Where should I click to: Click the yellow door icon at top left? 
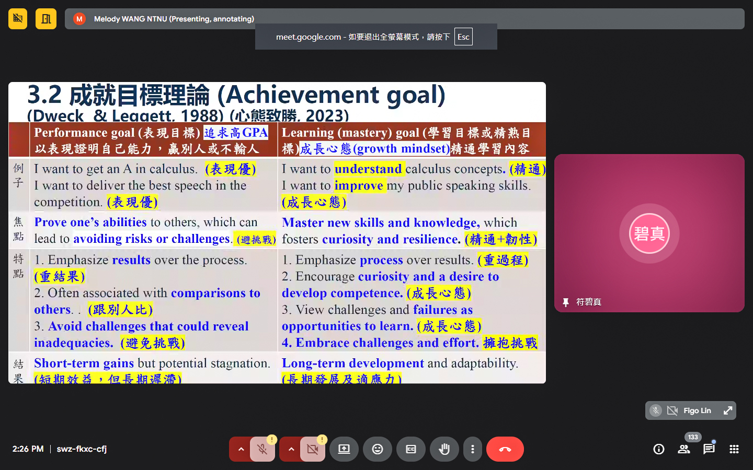click(46, 19)
